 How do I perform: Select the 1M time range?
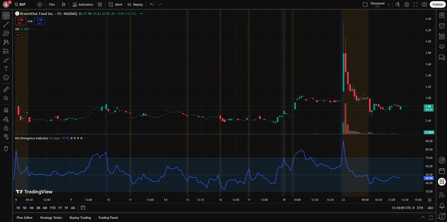pos(31,208)
